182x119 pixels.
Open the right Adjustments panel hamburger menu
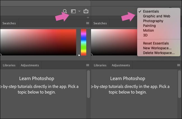[x=179, y=65]
